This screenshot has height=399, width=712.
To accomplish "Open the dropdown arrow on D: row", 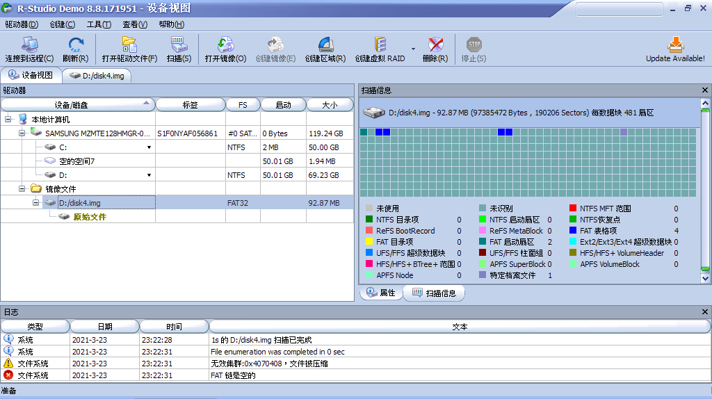I will click(149, 175).
